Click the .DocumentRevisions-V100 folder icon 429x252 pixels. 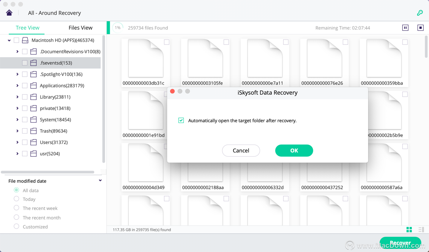[x=33, y=51]
